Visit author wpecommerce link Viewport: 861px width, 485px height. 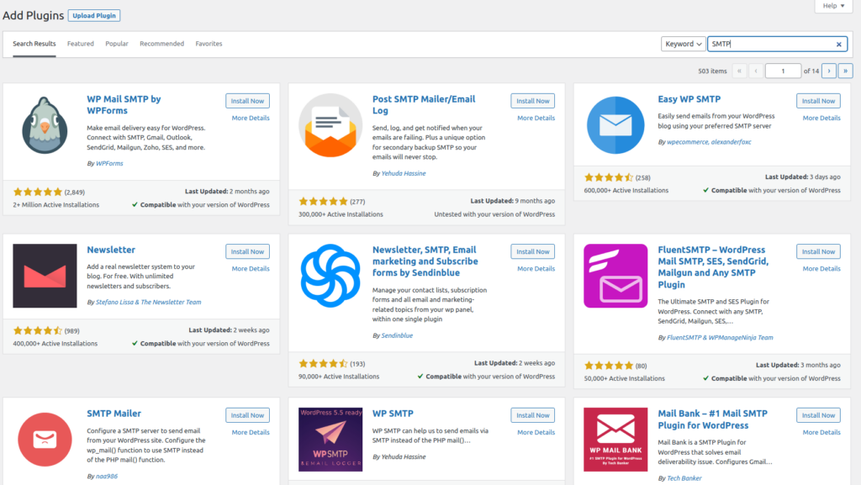688,142
